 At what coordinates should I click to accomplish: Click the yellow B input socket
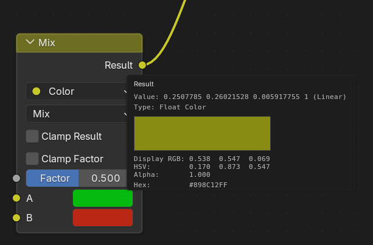[x=16, y=218]
